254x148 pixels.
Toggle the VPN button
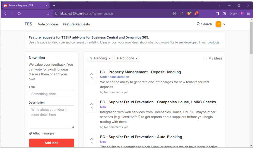[x=233, y=13]
